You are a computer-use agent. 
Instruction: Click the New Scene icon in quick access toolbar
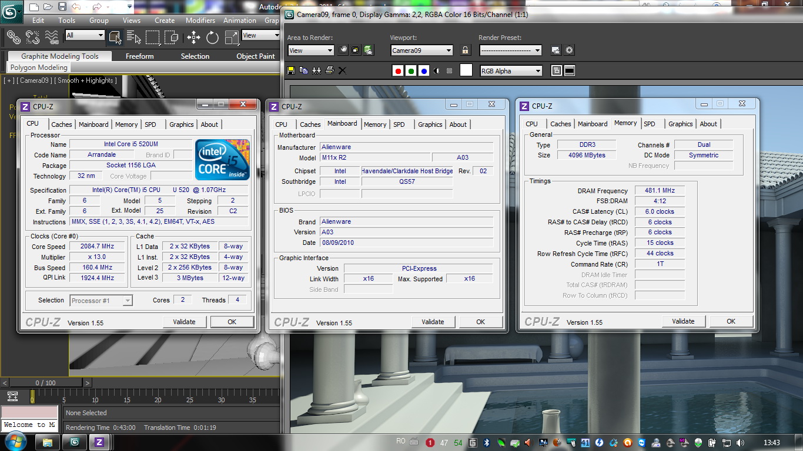(34, 7)
